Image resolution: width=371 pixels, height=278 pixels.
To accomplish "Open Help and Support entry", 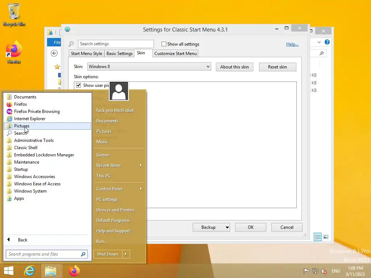I will [x=119, y=231].
